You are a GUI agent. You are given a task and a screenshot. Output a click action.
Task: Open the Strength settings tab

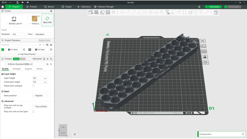coord(17,69)
